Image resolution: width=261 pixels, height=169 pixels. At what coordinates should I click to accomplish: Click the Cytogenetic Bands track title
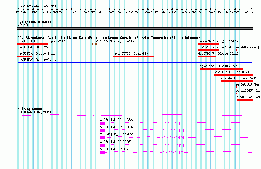[x=35, y=22]
